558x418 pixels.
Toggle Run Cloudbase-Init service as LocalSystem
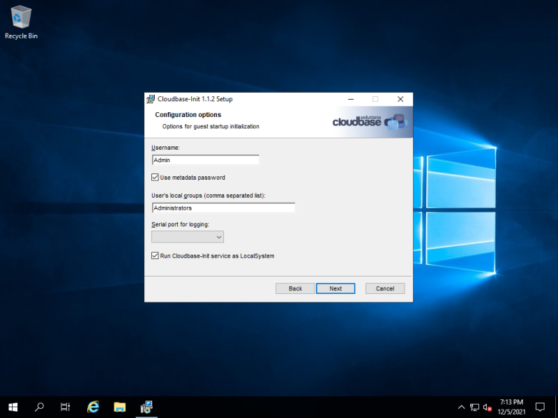pos(155,256)
